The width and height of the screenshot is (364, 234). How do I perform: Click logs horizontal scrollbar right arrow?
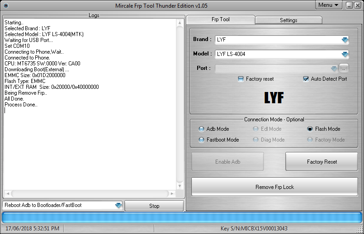tap(172, 193)
